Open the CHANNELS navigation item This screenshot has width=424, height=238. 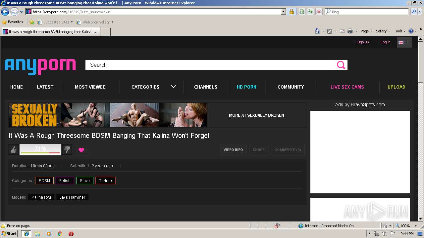tap(206, 87)
